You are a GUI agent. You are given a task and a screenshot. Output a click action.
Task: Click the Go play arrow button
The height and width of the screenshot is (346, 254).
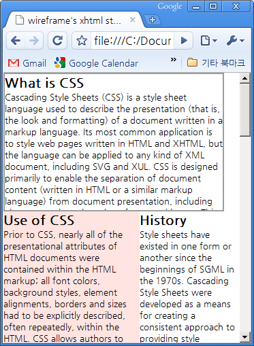pos(184,41)
